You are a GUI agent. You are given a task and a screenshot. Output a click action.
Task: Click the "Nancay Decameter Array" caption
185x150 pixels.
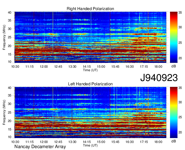(40, 146)
